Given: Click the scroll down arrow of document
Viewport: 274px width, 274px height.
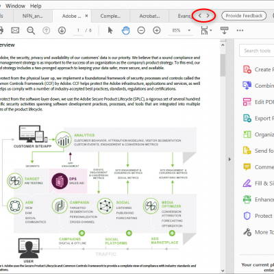Looking at the screenshot, I should click(223, 271).
